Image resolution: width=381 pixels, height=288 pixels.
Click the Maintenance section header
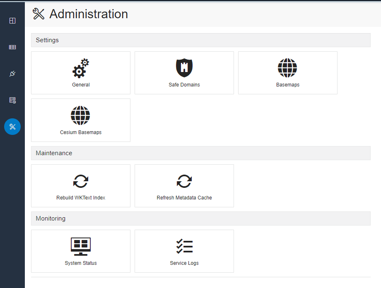coord(201,153)
